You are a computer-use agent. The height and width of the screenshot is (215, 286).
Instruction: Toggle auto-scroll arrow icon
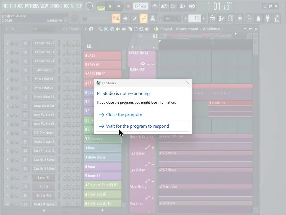125,18
